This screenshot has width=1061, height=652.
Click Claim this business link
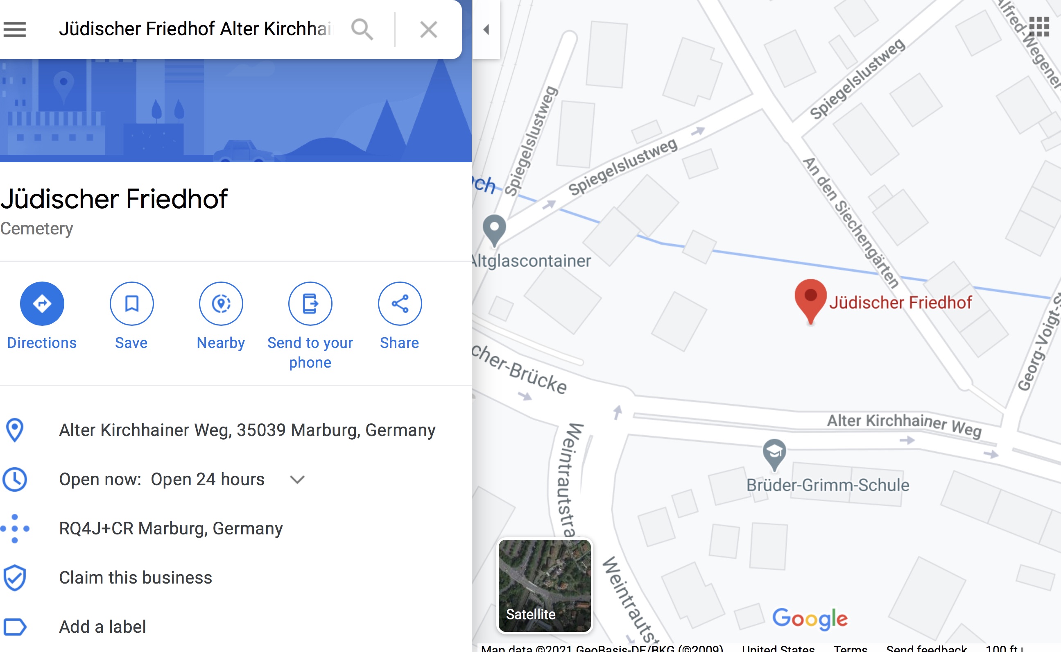(x=136, y=577)
